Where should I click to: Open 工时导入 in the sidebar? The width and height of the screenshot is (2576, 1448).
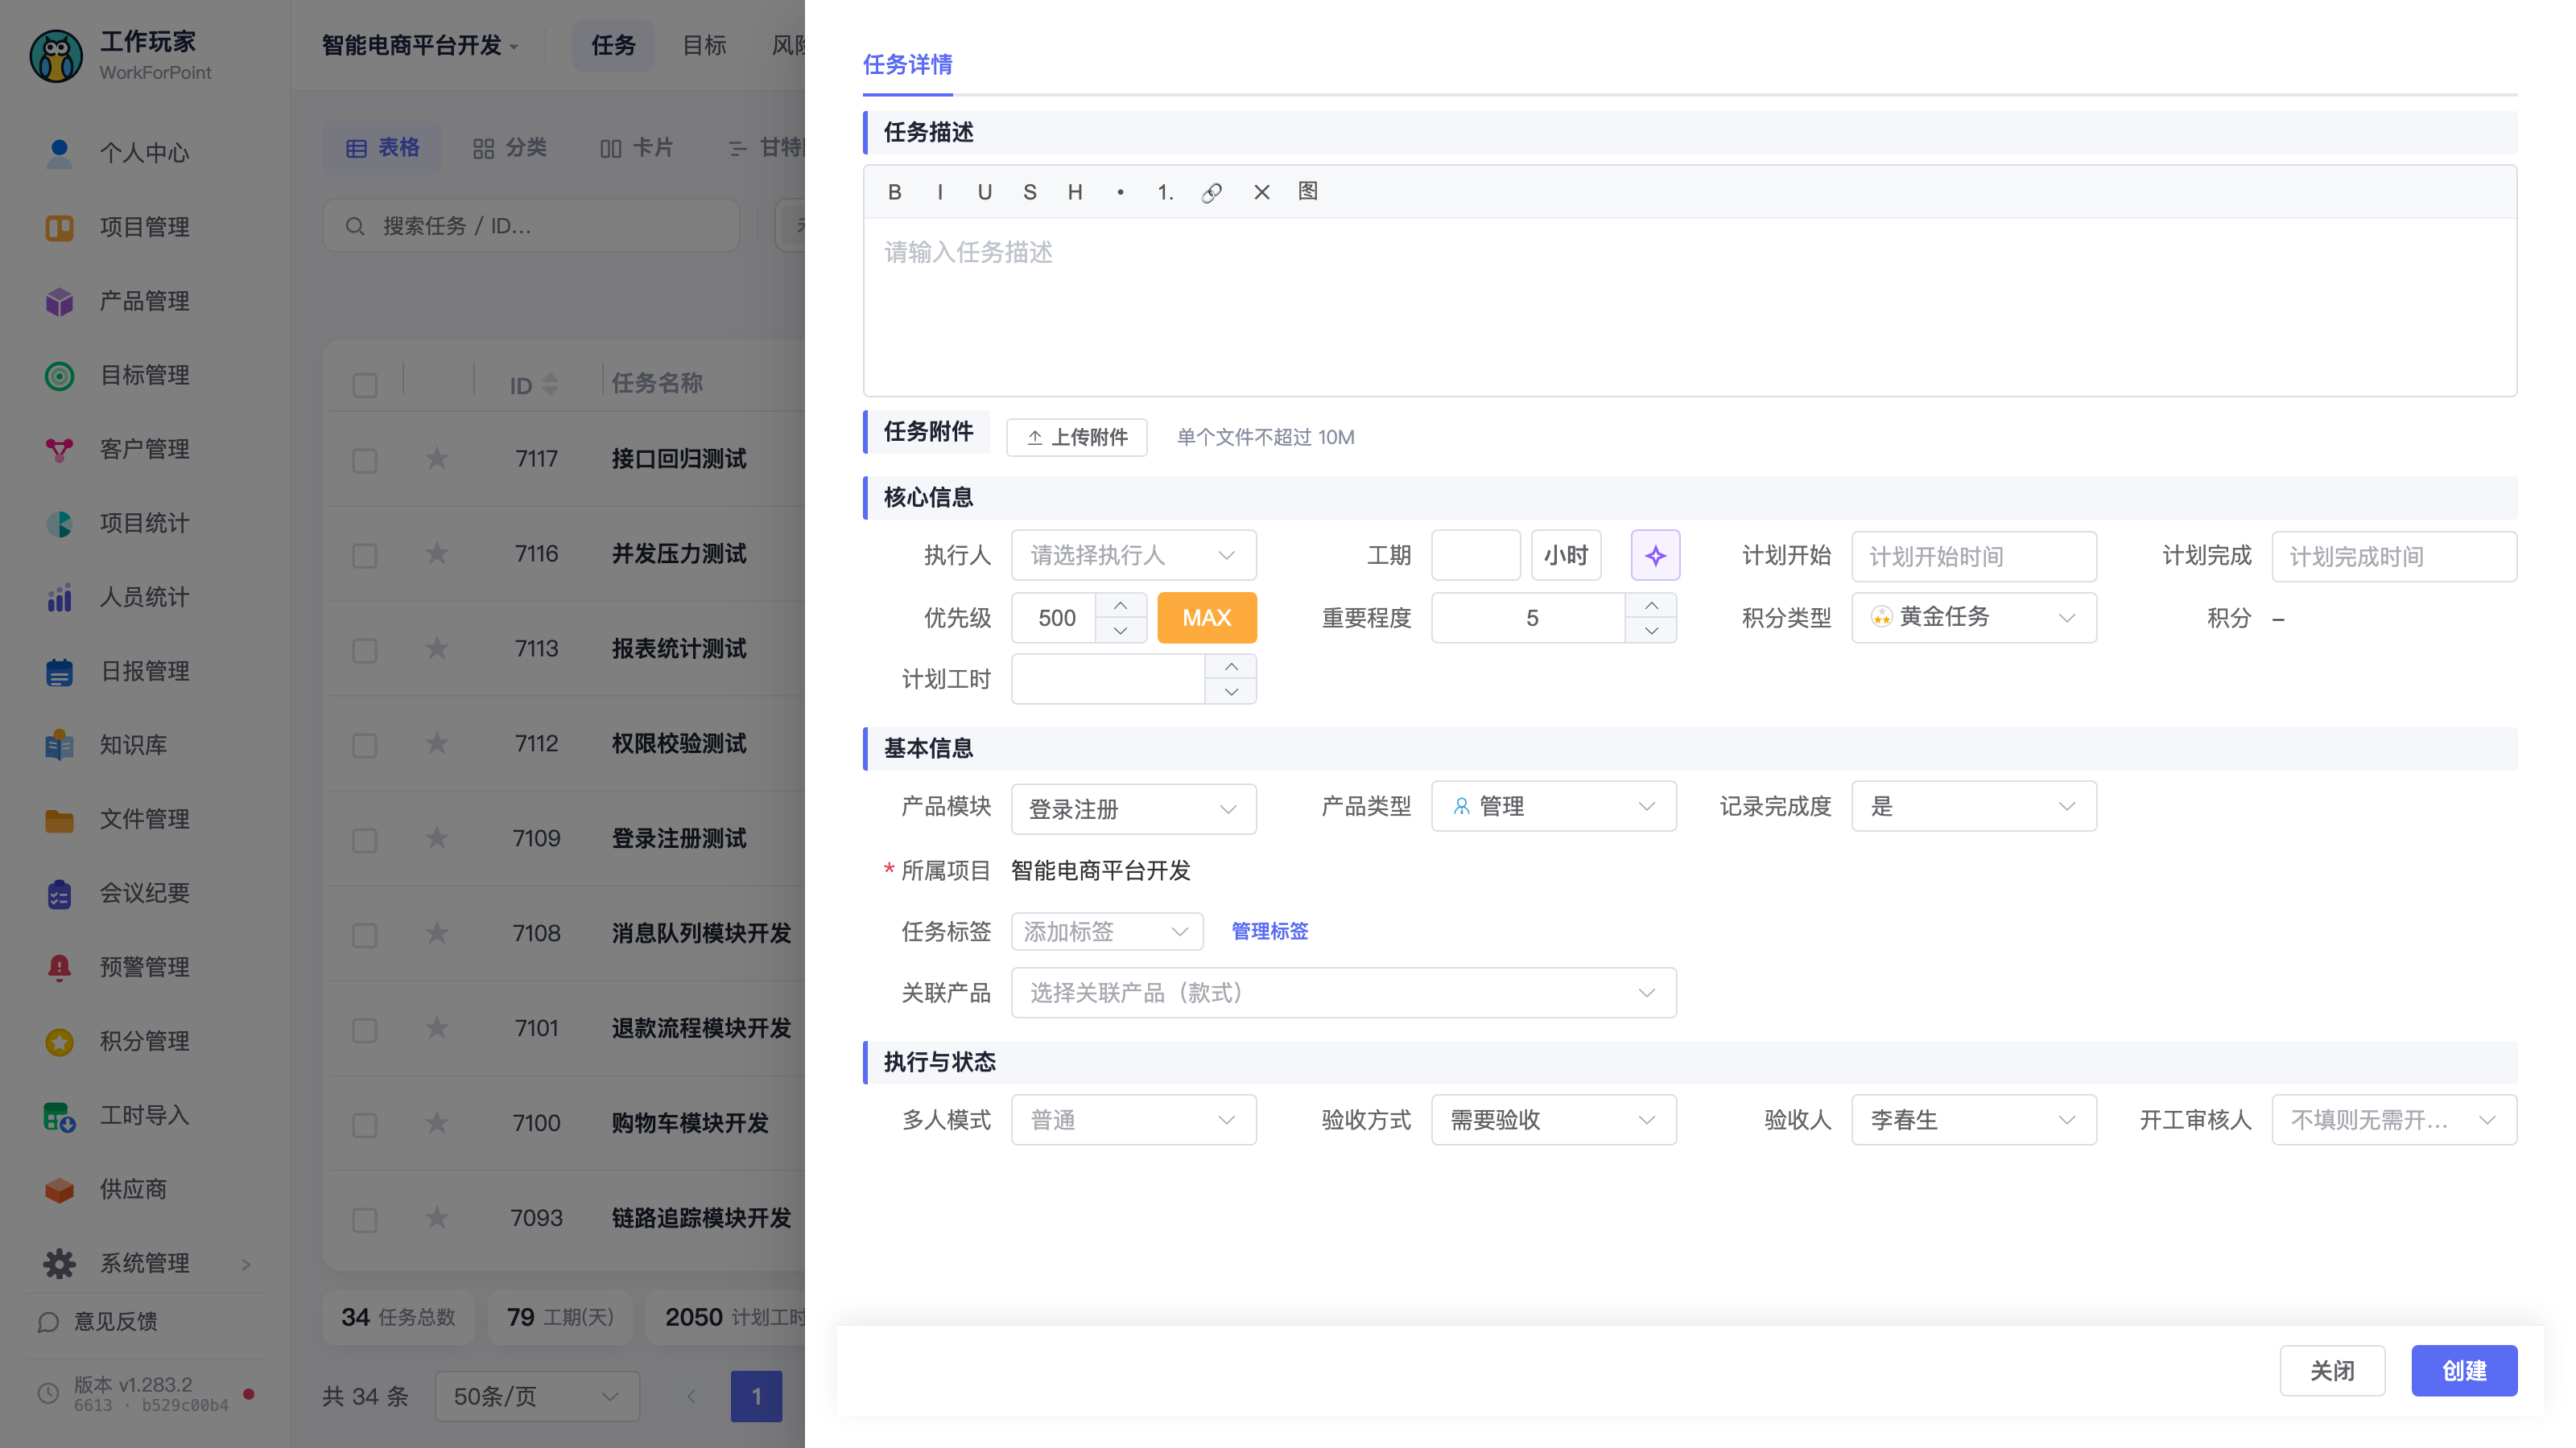(x=144, y=1114)
